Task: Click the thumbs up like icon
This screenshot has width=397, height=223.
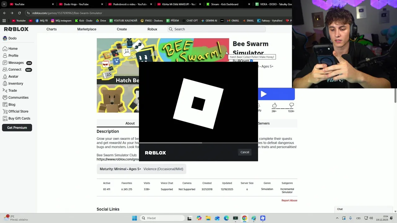Action: (x=274, y=105)
